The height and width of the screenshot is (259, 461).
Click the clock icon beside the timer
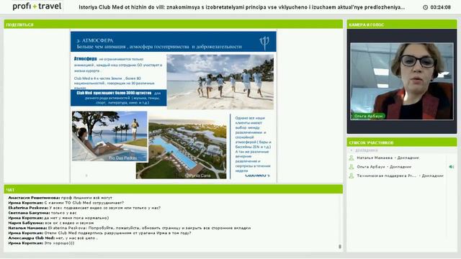click(425, 7)
